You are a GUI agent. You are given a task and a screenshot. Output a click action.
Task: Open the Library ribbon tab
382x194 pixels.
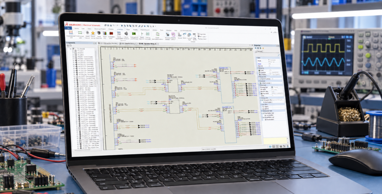click(155, 30)
